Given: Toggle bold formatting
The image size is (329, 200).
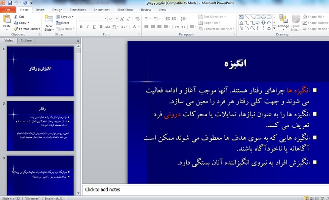Looking at the screenshot, I should (x=81, y=27).
